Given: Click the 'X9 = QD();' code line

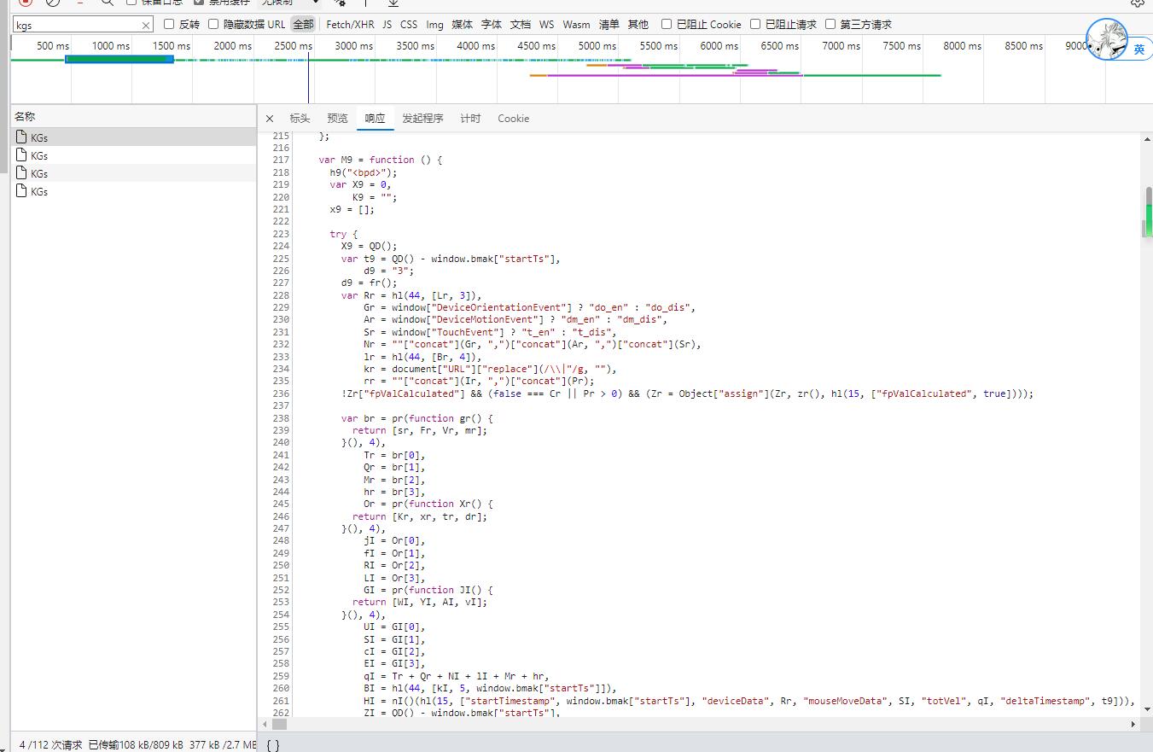Looking at the screenshot, I should 370,246.
